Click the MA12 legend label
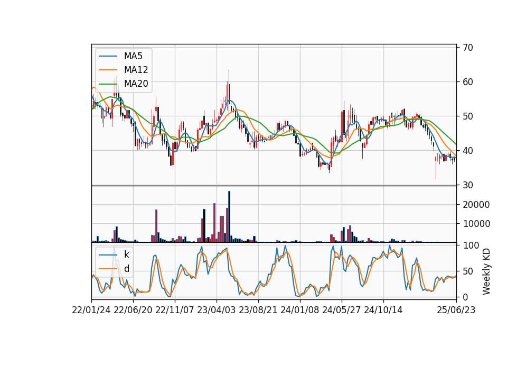 point(136,70)
